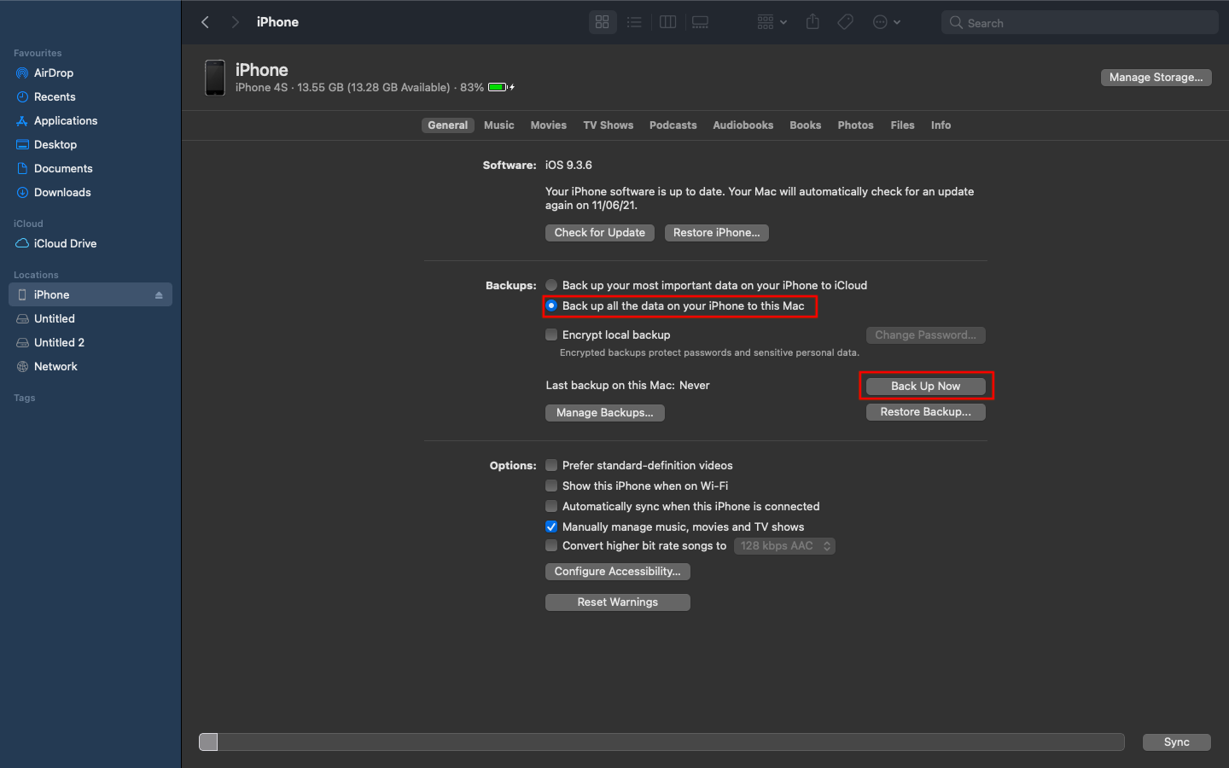The width and height of the screenshot is (1229, 768).
Task: Click the battery charging icon
Action: [501, 87]
